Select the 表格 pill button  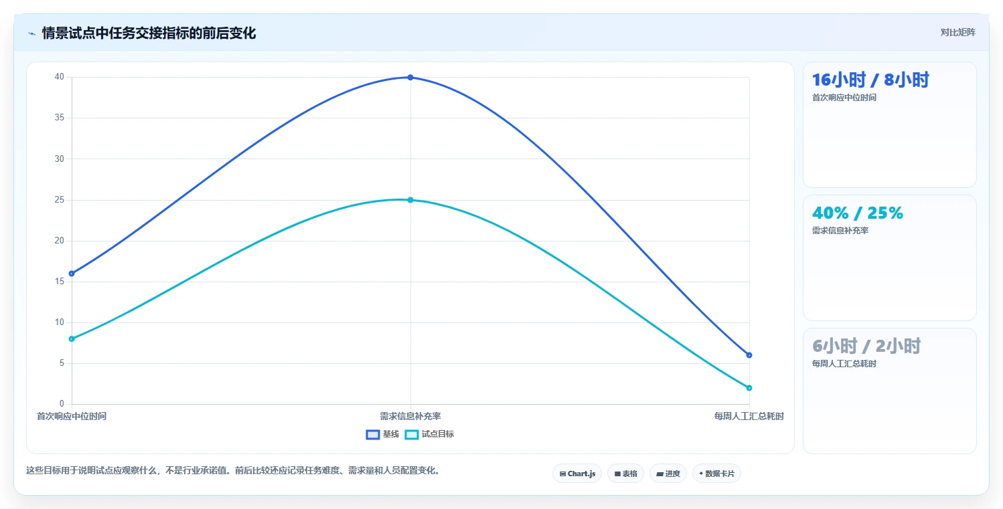click(x=625, y=474)
